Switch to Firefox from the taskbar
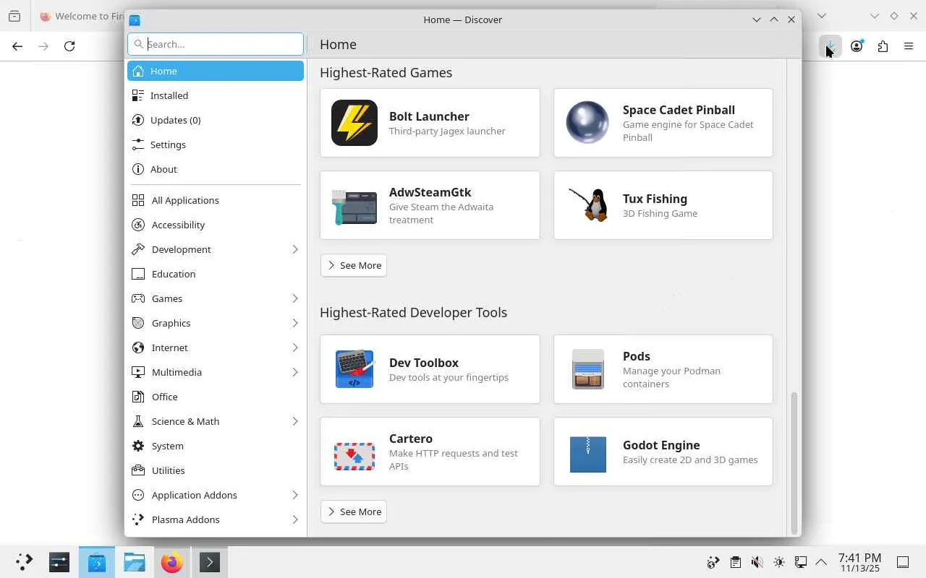The height and width of the screenshot is (578, 926). (x=172, y=562)
